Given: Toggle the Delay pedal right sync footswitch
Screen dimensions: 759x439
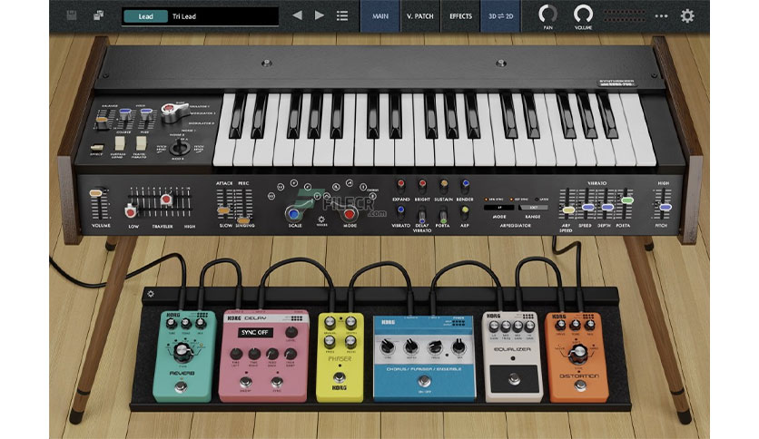Looking at the screenshot, I should 277,383.
